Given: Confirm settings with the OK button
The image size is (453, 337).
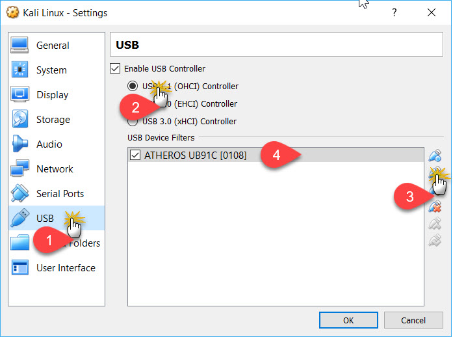Looking at the screenshot, I should (x=348, y=320).
